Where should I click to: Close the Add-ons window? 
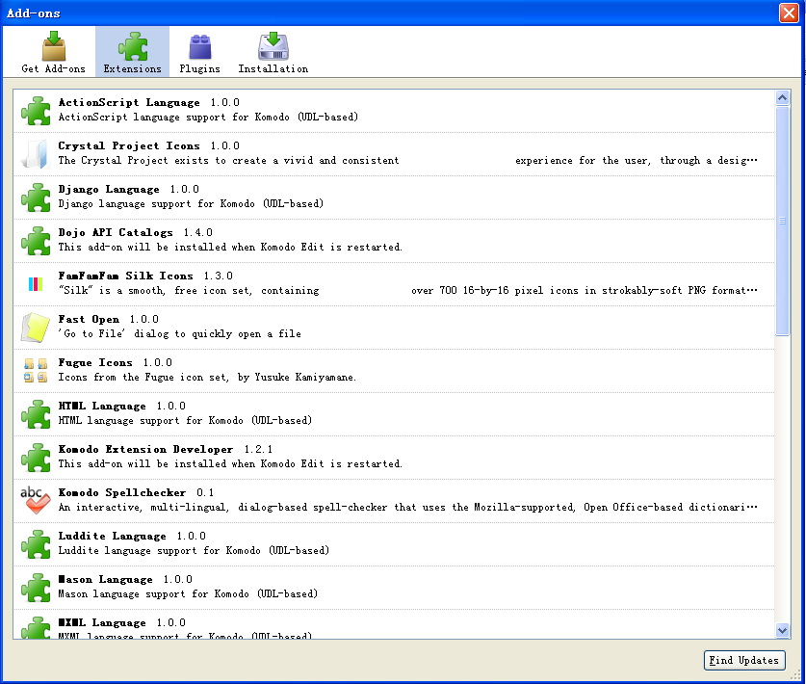click(789, 12)
